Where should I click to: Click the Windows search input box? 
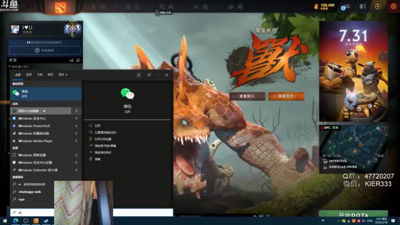coord(92,212)
